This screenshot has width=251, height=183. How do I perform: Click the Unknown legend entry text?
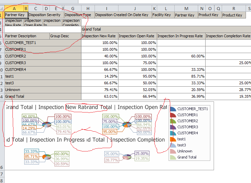(x=185, y=151)
